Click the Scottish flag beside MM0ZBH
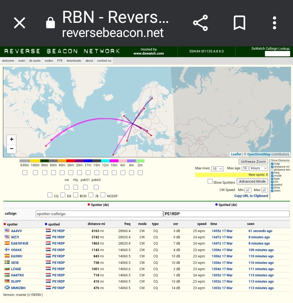 [x=7, y=288]
